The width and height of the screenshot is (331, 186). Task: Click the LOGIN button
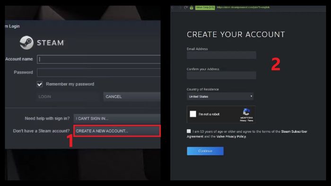(68, 97)
